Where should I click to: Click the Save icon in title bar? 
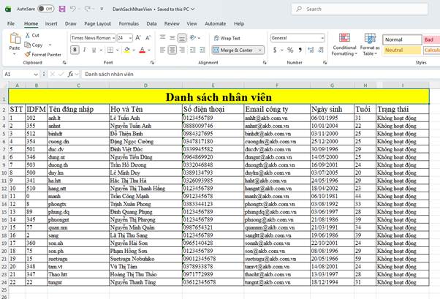tap(62, 9)
